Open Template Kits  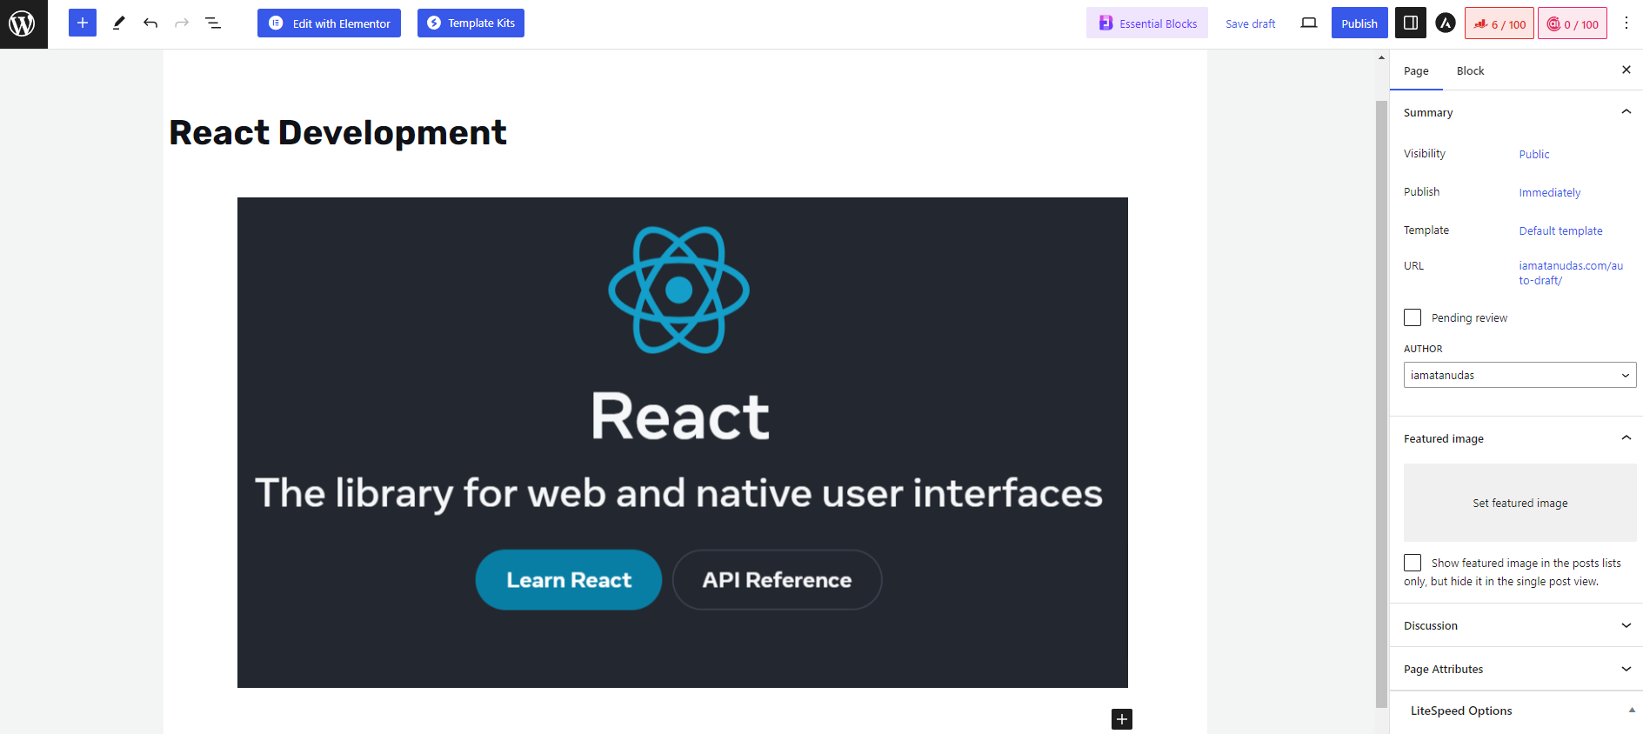[x=471, y=23]
